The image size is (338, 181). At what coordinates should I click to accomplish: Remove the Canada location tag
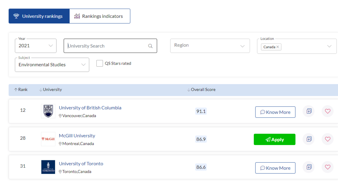point(278,47)
